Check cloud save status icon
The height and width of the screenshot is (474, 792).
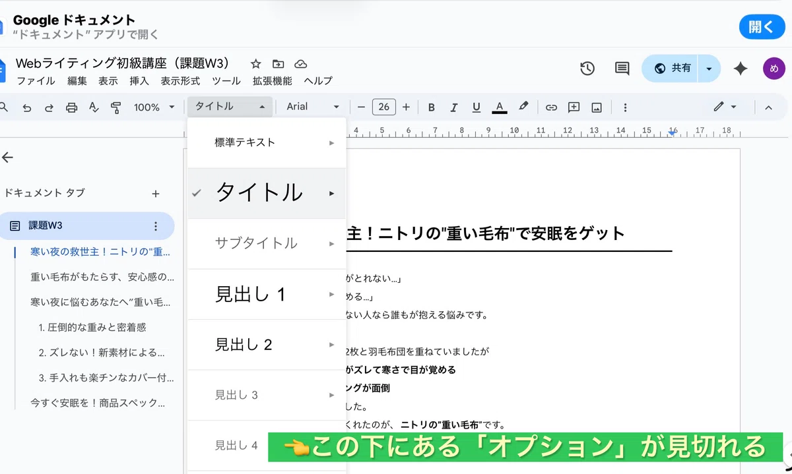(x=301, y=64)
